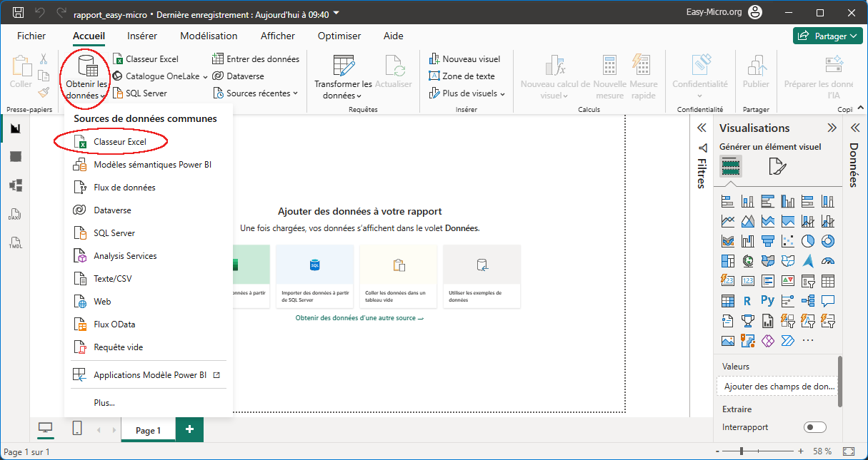Open the model view icon in sidebar

15,185
